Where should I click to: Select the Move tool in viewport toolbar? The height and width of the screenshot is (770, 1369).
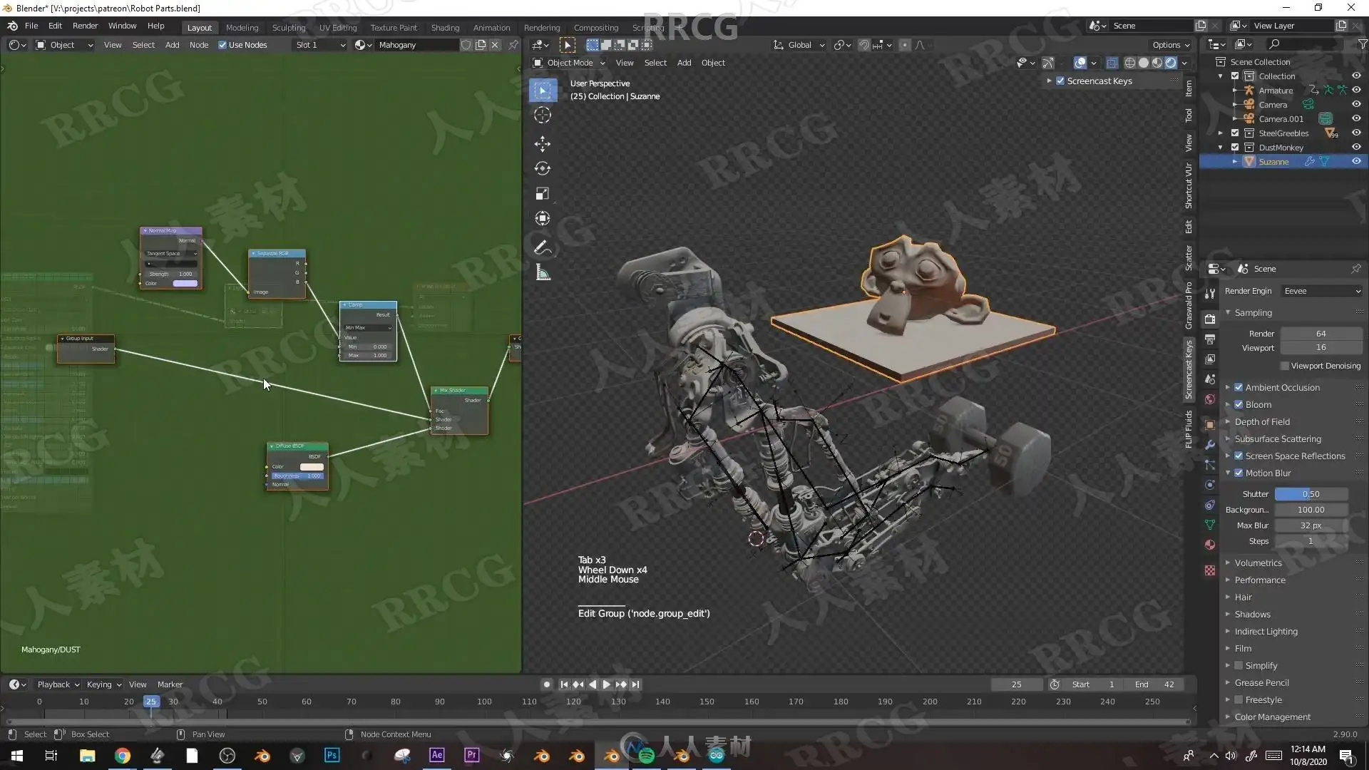pyautogui.click(x=542, y=144)
